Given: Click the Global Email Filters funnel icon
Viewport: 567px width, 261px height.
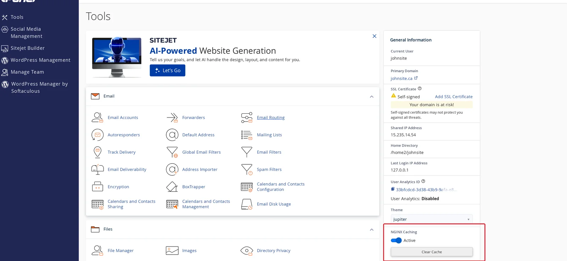Looking at the screenshot, I should [x=172, y=152].
